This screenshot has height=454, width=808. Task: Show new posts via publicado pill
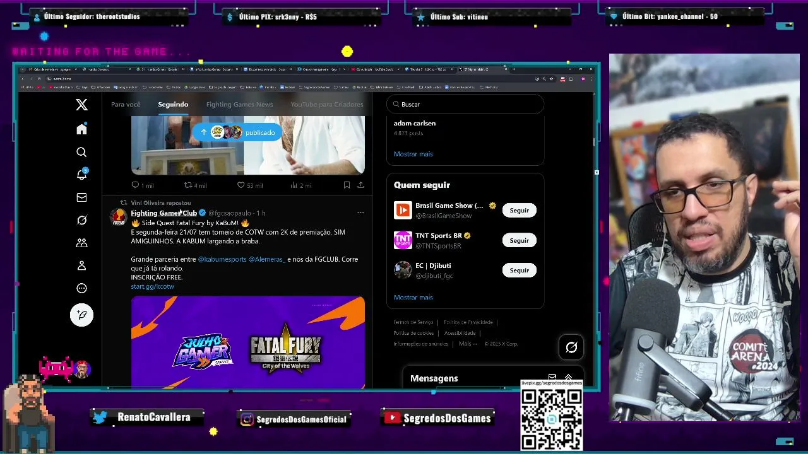pos(237,132)
